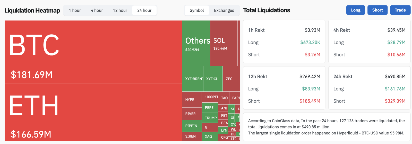The image size is (412, 144).
Task: Open the ETH heatmap tile
Action: coord(93,112)
